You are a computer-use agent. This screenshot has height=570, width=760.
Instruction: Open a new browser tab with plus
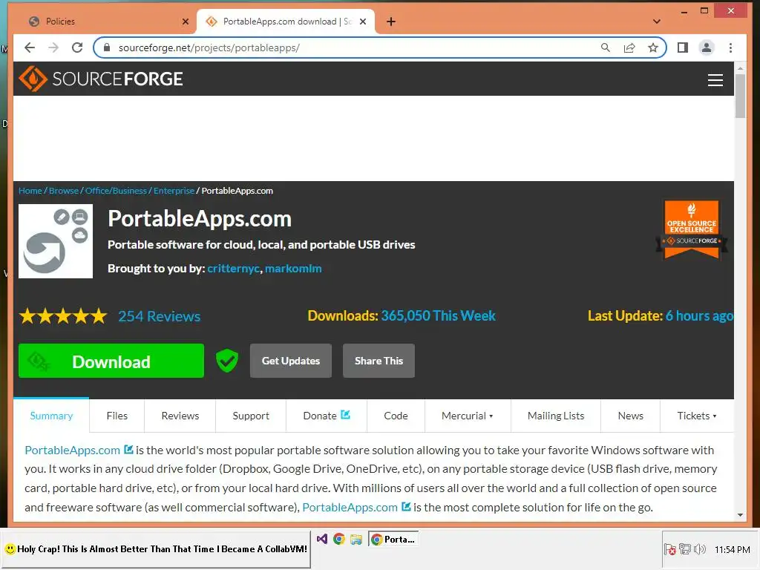(390, 22)
